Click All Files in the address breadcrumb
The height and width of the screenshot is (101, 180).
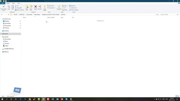[63, 15]
